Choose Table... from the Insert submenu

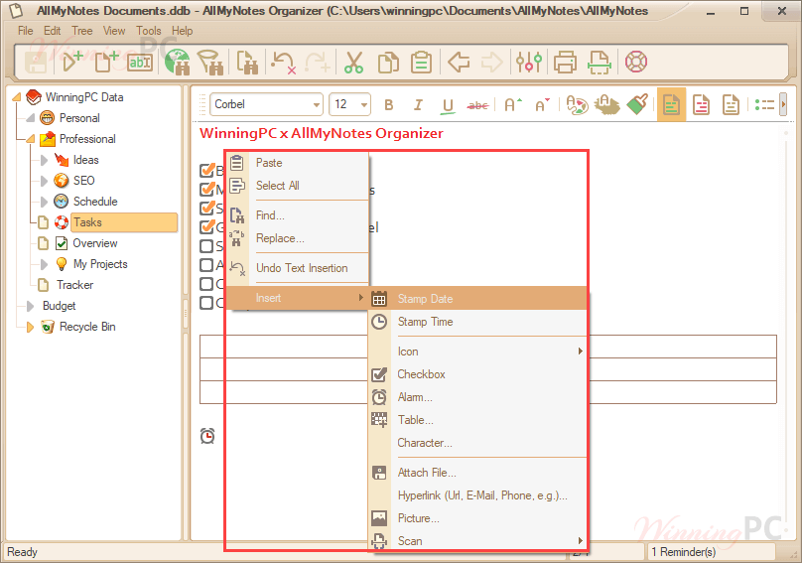tap(477, 420)
